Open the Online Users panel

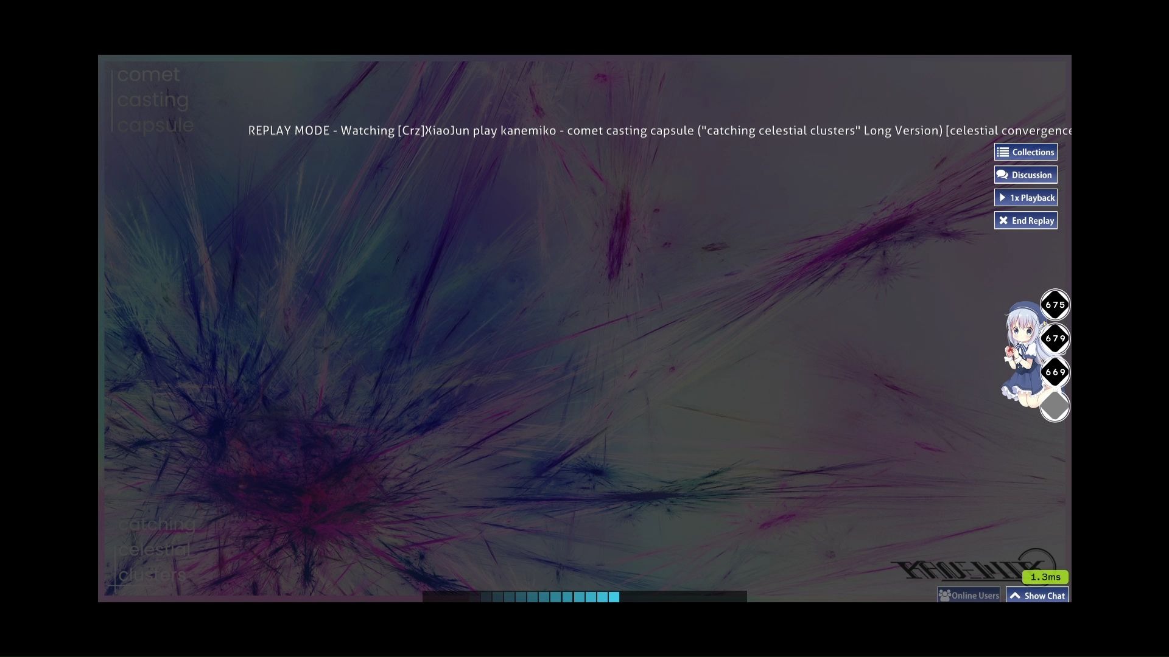tap(969, 596)
